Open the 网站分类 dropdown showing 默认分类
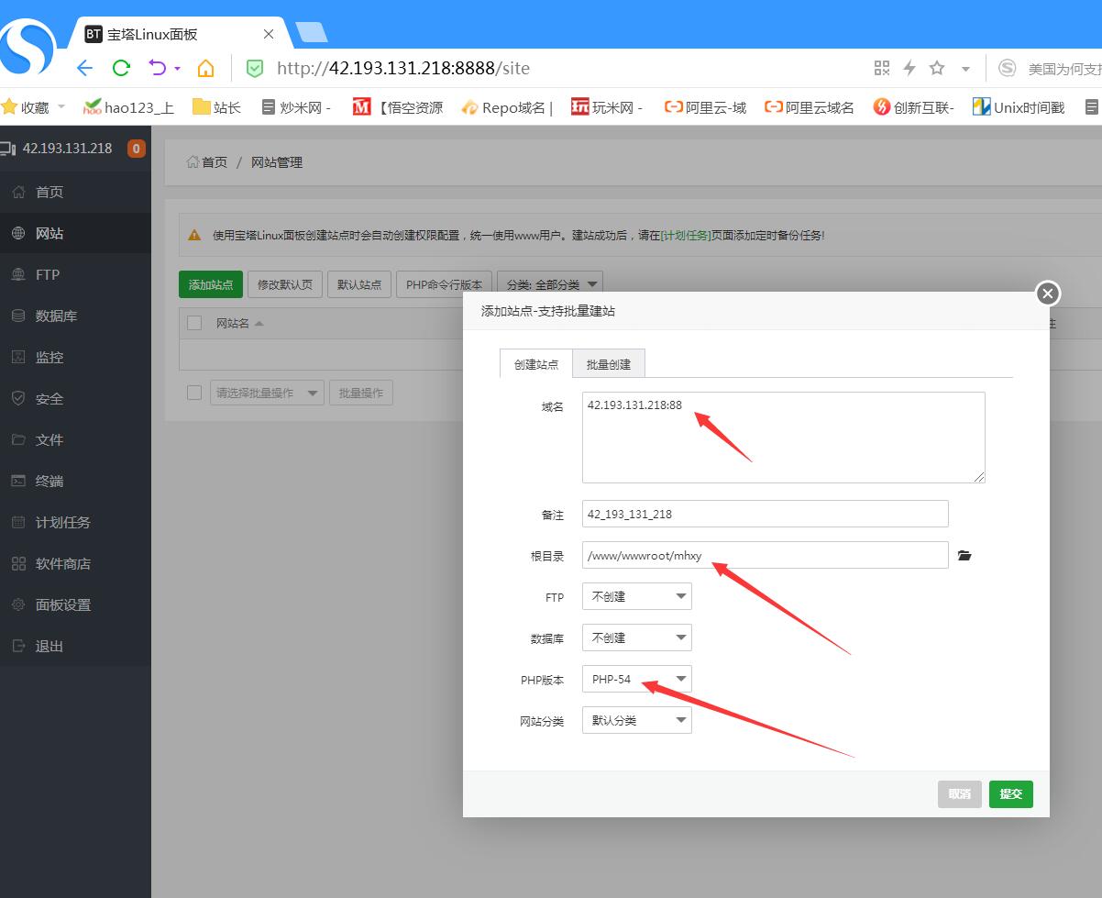Image resolution: width=1102 pixels, height=898 pixels. [x=637, y=721]
